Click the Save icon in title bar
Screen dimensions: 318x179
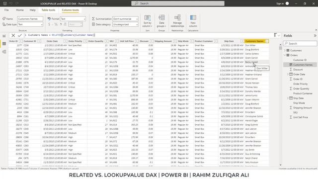5,3
